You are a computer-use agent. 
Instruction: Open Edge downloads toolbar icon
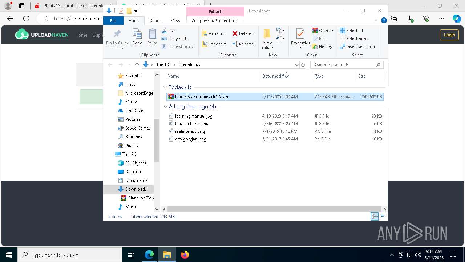tap(410, 19)
